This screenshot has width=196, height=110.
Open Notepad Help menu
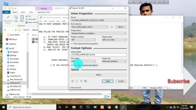pos(64,21)
